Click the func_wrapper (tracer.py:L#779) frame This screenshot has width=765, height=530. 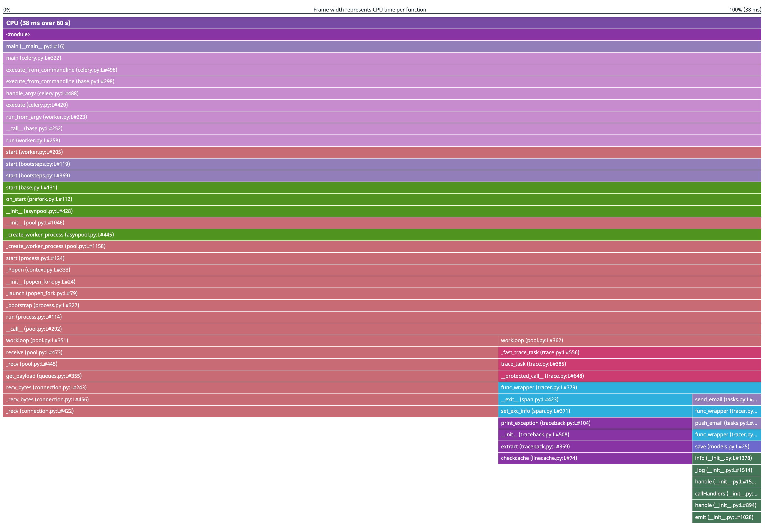(x=629, y=387)
